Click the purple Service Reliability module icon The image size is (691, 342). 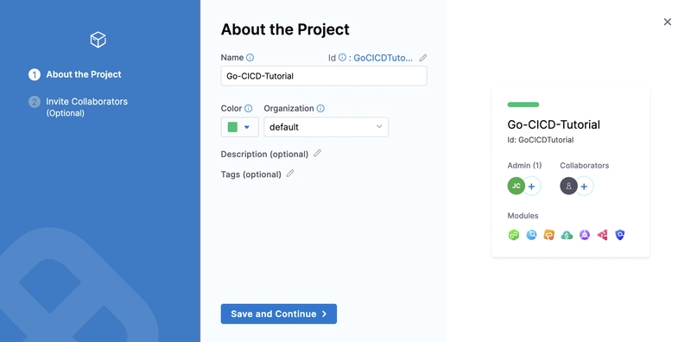coord(585,235)
